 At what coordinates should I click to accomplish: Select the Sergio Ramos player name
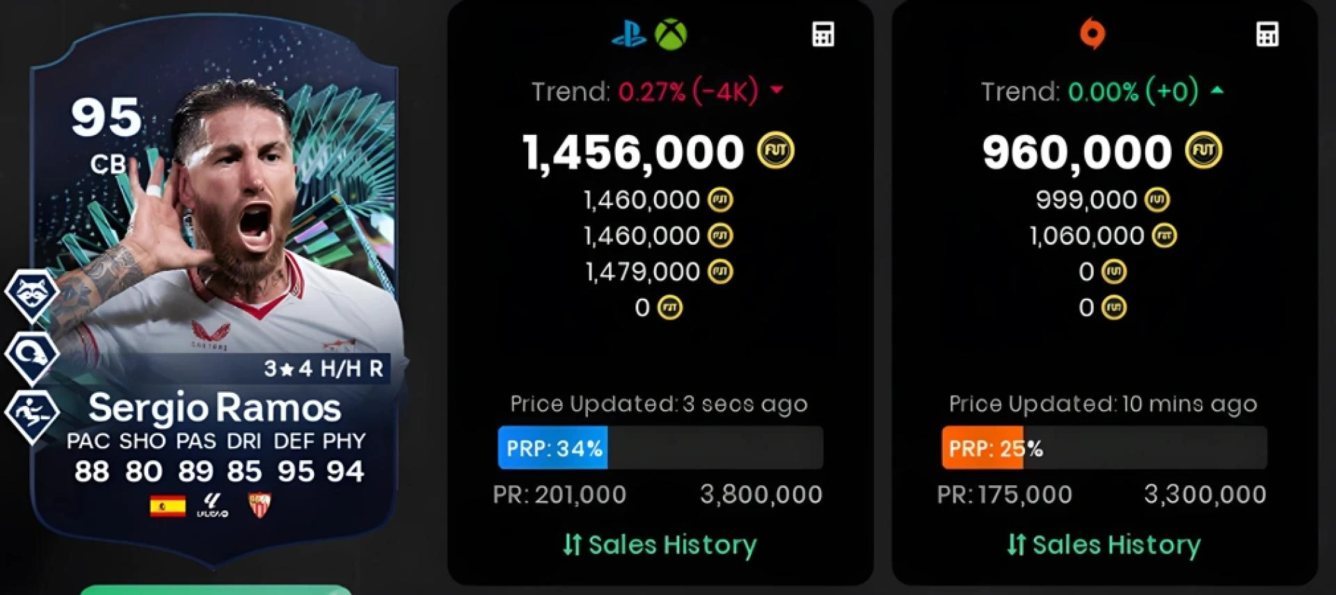(214, 408)
